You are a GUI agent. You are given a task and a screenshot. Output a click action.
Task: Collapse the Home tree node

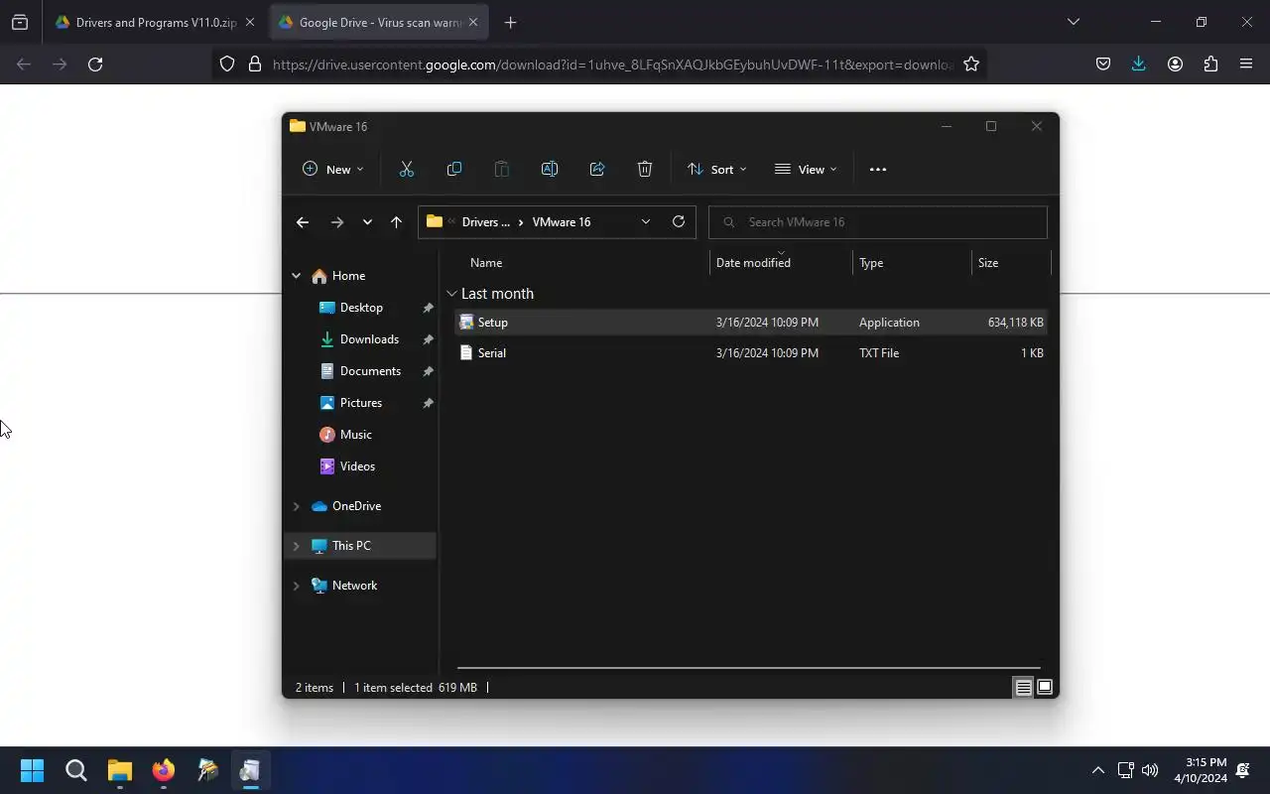click(x=296, y=276)
